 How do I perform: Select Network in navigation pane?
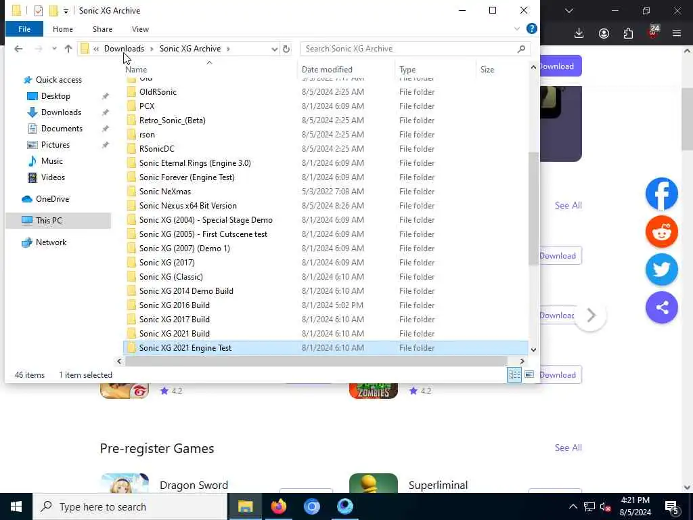click(x=51, y=242)
